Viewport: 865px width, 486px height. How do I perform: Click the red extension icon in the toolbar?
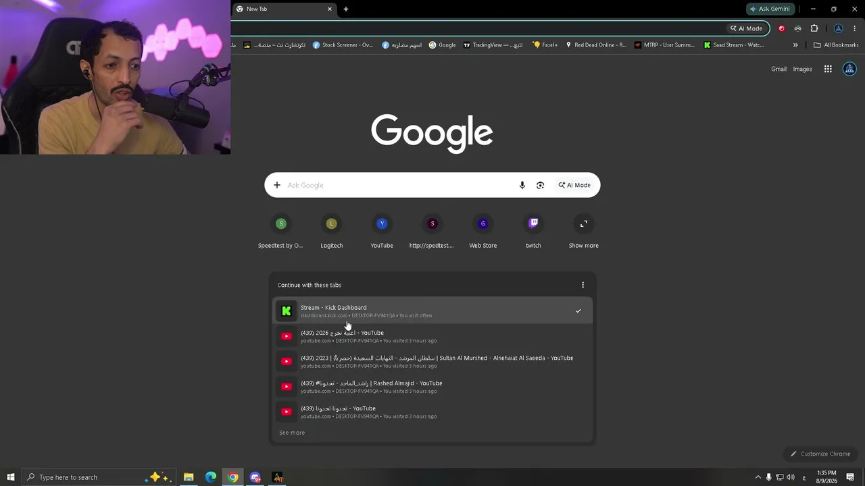[x=782, y=28]
